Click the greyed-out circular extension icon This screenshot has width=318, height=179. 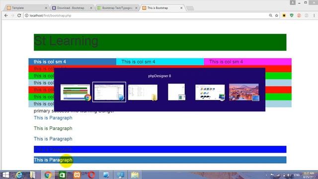pos(307,15)
